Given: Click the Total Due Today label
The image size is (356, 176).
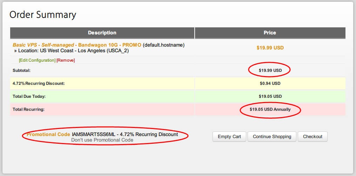Looking at the screenshot, I should [x=30, y=96].
